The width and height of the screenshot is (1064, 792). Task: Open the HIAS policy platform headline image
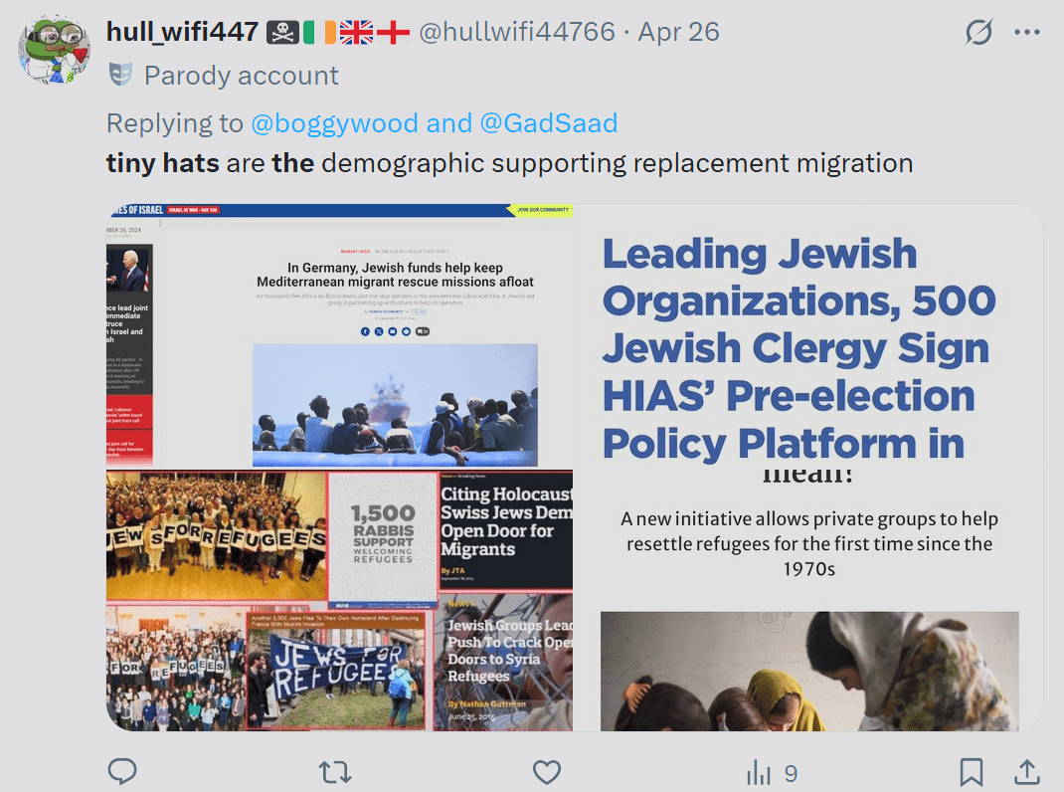tap(808, 335)
